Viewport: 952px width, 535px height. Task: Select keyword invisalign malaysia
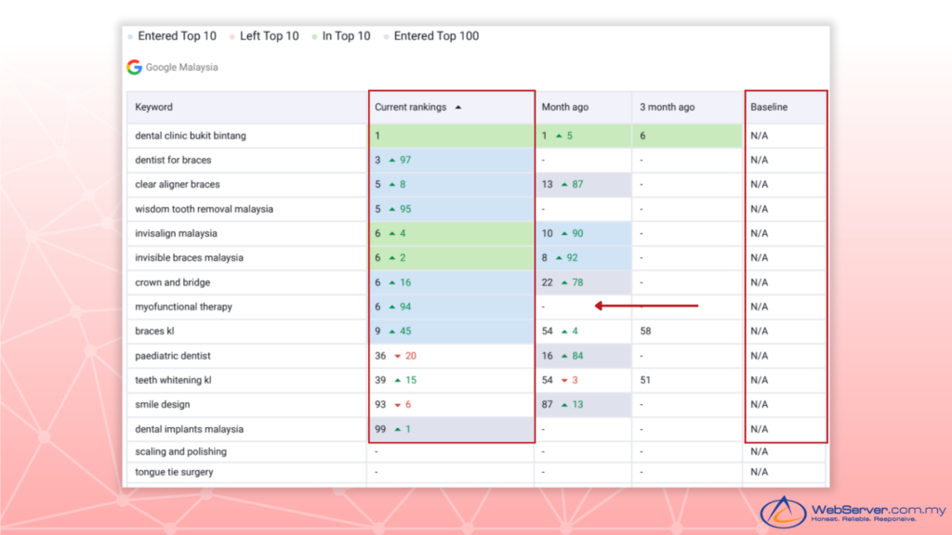(176, 233)
